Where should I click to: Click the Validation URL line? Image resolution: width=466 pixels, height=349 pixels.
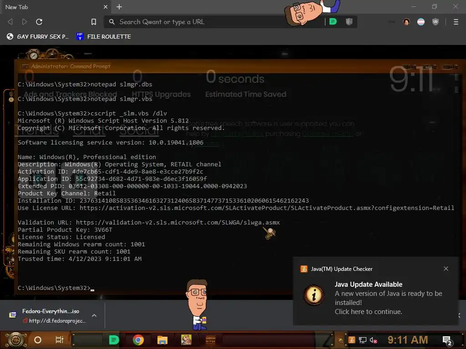[x=149, y=222]
